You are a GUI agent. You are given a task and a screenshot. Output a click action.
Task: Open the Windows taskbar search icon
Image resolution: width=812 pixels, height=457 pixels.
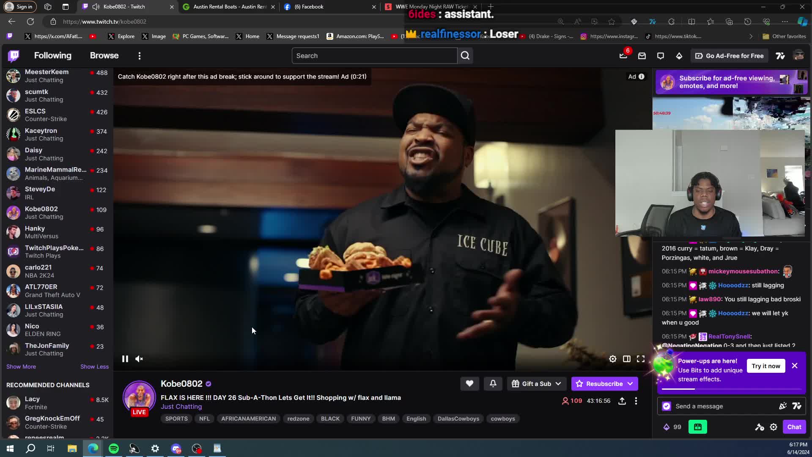(30, 449)
